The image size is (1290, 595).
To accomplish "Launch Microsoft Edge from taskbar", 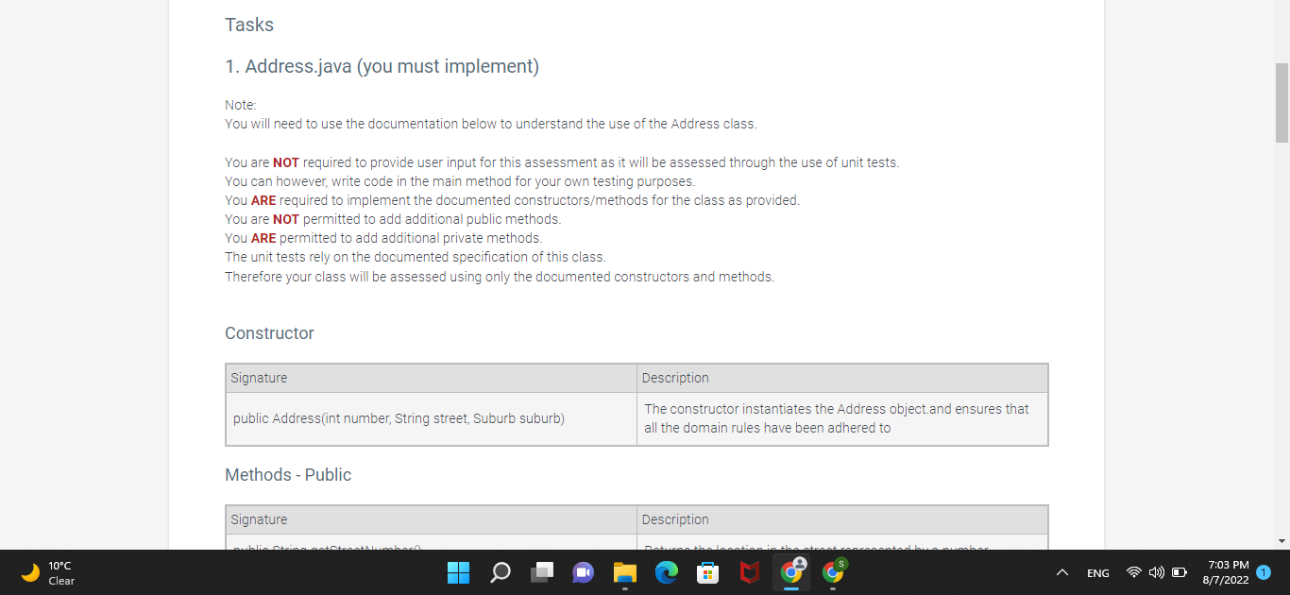I will point(667,572).
